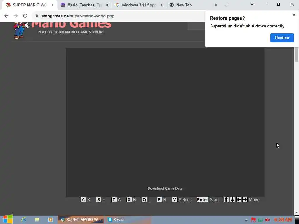The image size is (299, 224).
Task: Open the Mario_Teaches_Typing tab
Action: click(x=84, y=5)
